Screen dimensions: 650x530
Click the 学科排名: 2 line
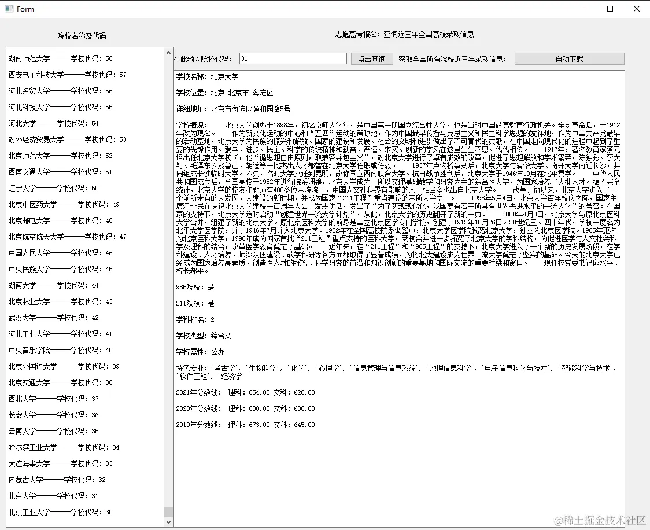tap(195, 319)
